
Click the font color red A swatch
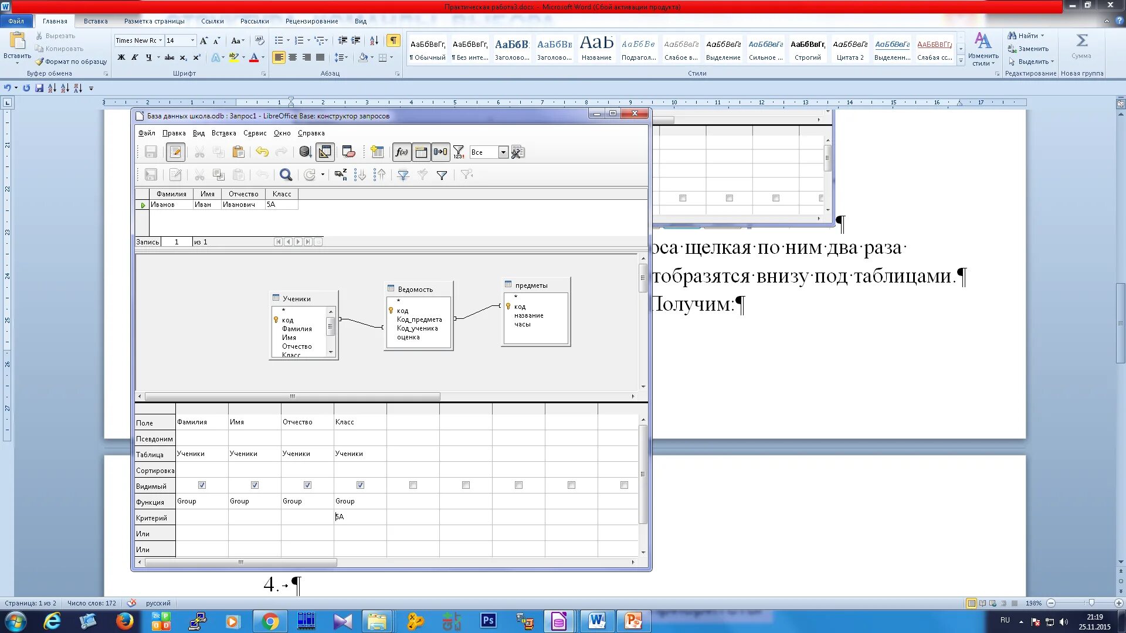tap(254, 57)
